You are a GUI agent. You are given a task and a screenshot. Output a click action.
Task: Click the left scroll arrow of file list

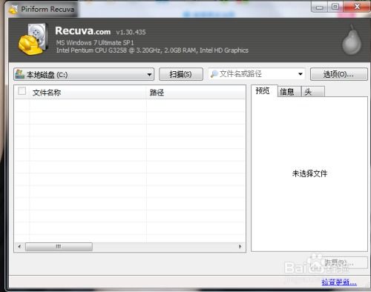(x=19, y=247)
